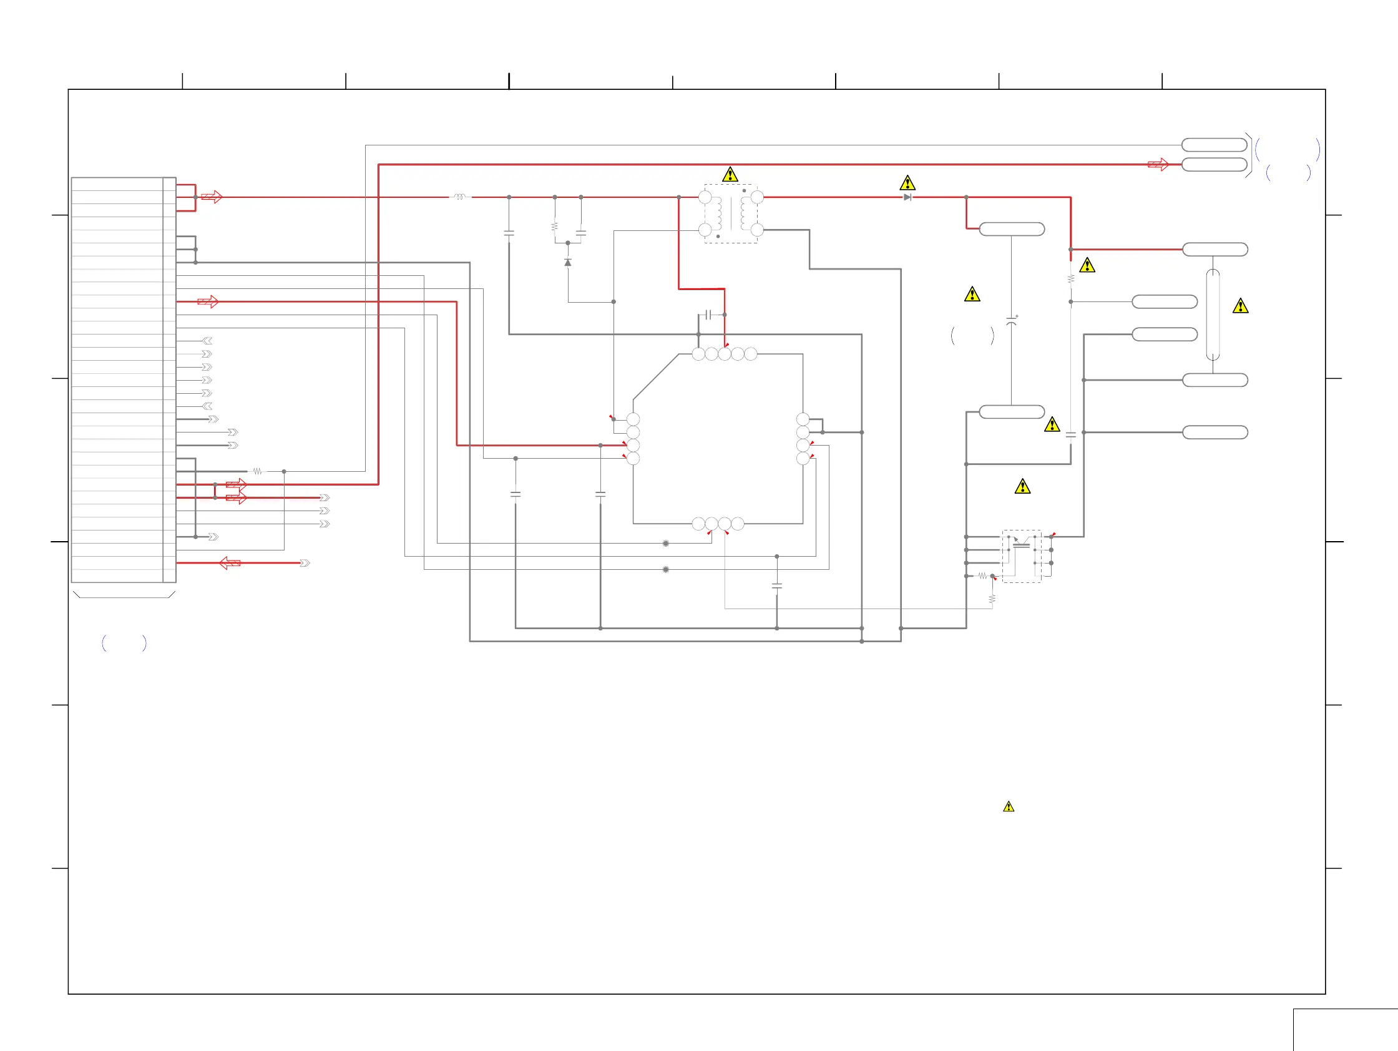
Task: Click the warning triangle above the diode
Action: coord(907,183)
